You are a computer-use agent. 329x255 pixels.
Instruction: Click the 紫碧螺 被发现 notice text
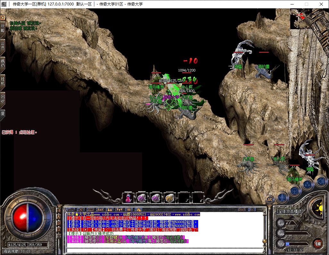(23, 28)
